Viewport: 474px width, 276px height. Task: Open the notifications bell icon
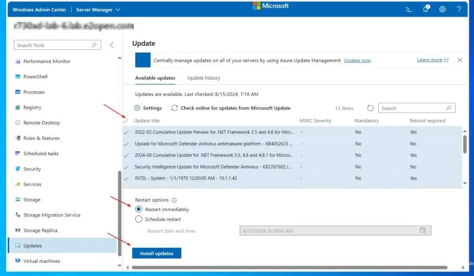point(426,9)
